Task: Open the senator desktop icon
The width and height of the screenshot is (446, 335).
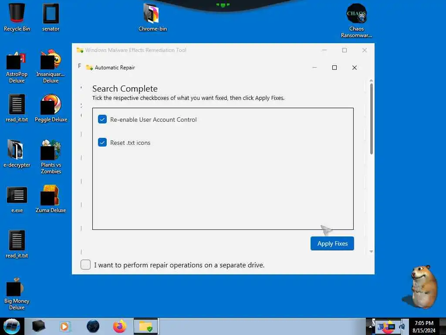Action: pyautogui.click(x=51, y=17)
